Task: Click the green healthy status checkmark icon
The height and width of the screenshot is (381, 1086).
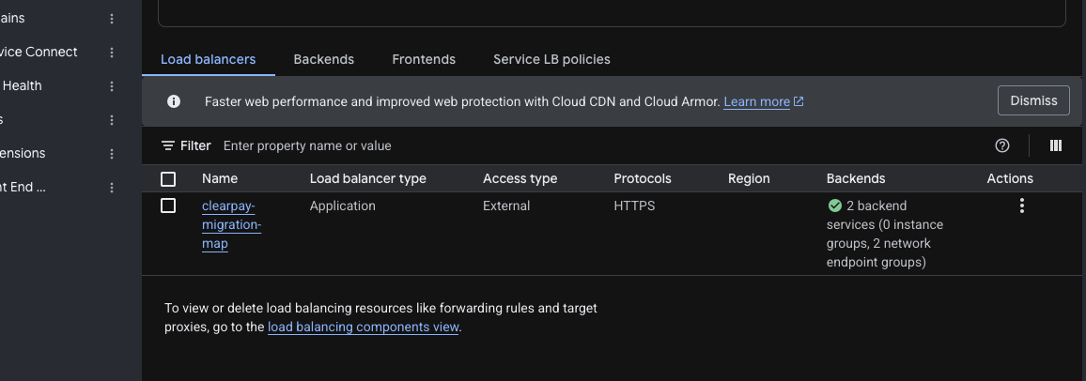Action: [x=834, y=206]
